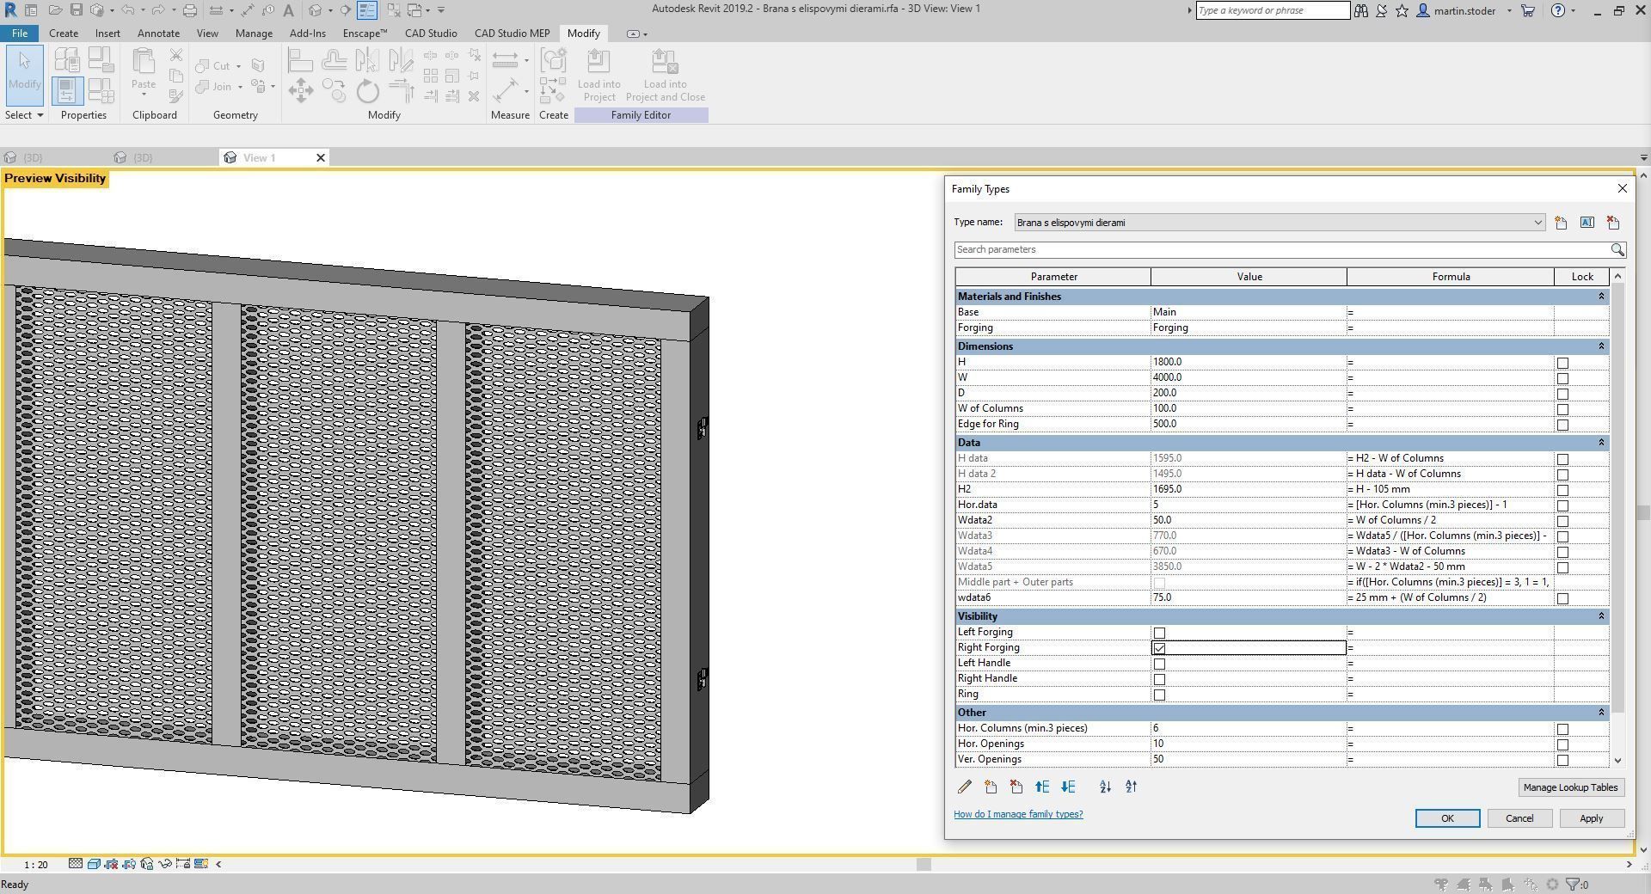The width and height of the screenshot is (1651, 894).
Task: Click the Text tool 'A' icon
Action: pyautogui.click(x=288, y=10)
